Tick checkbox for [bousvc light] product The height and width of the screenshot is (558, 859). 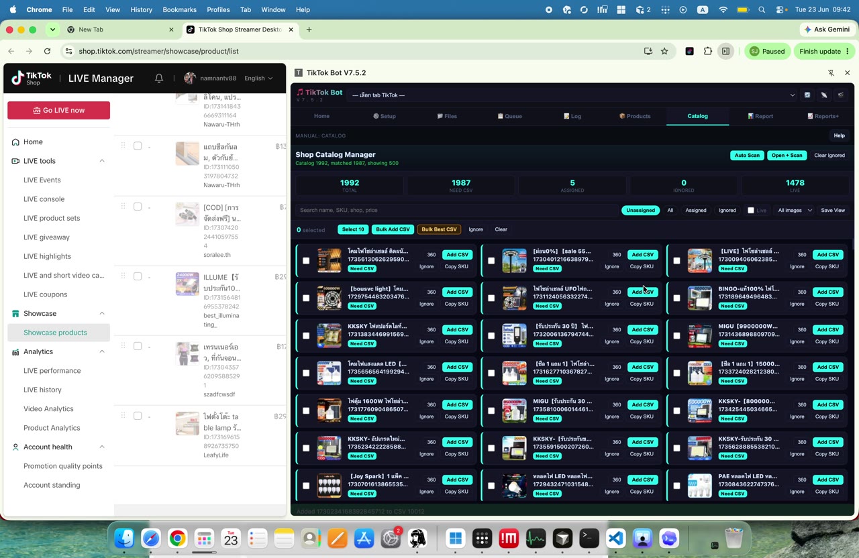click(x=306, y=298)
